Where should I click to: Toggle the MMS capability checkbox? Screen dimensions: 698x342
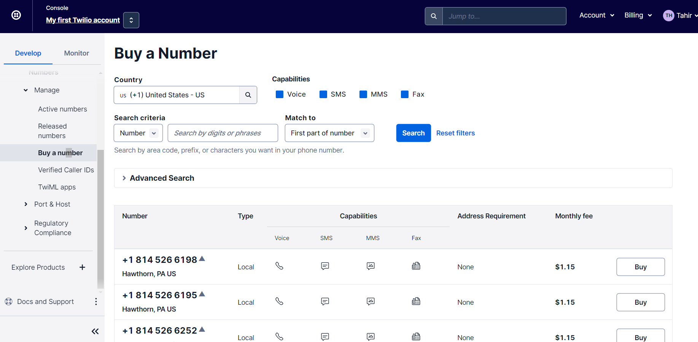(x=363, y=94)
